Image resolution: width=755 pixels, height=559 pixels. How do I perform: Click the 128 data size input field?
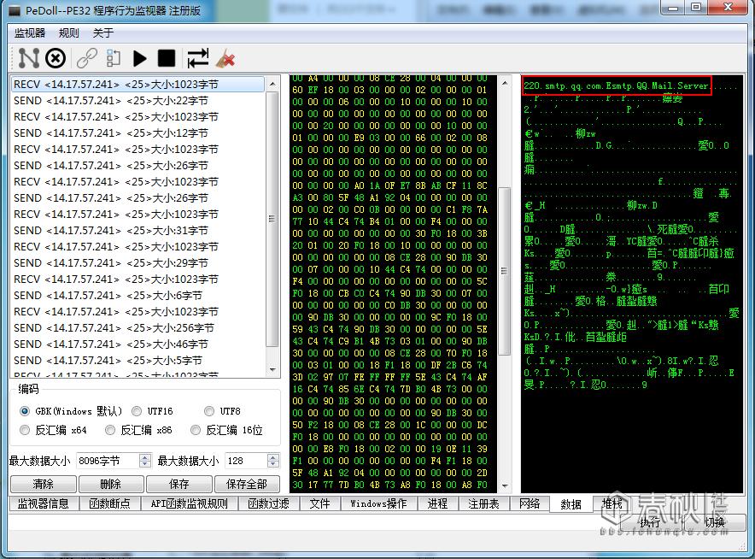click(246, 461)
